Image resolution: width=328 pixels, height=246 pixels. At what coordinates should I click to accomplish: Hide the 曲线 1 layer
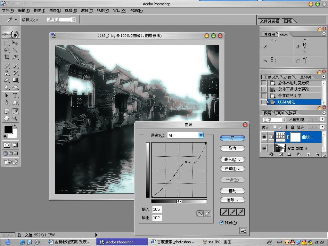[x=264, y=137]
